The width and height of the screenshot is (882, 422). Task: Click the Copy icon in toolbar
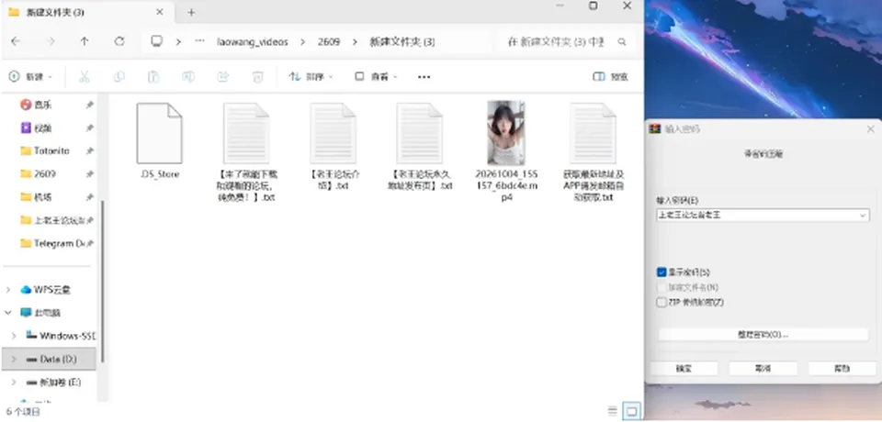(119, 76)
